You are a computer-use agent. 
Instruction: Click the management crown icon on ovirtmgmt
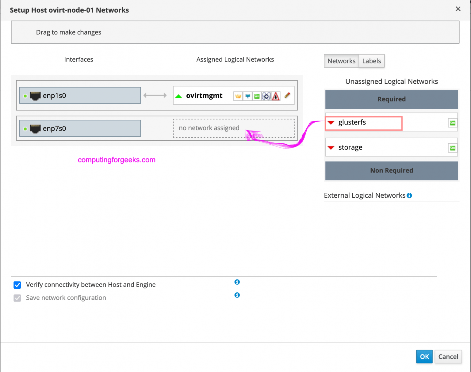point(238,96)
